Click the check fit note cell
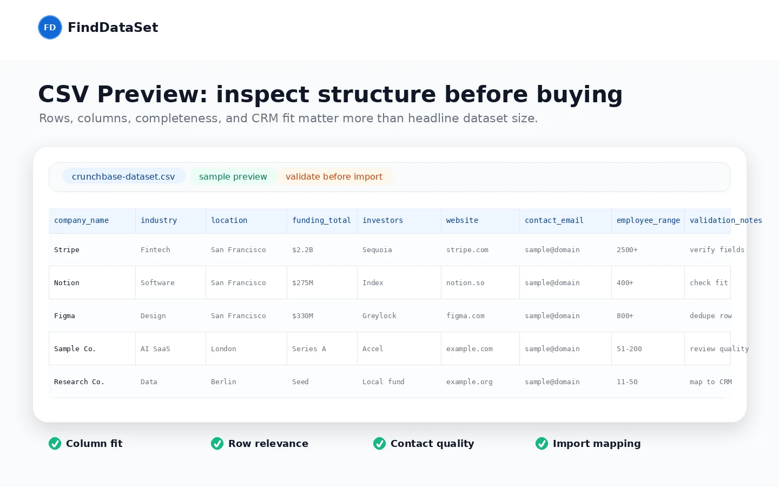Screen dimensions: 779x487 coord(708,282)
